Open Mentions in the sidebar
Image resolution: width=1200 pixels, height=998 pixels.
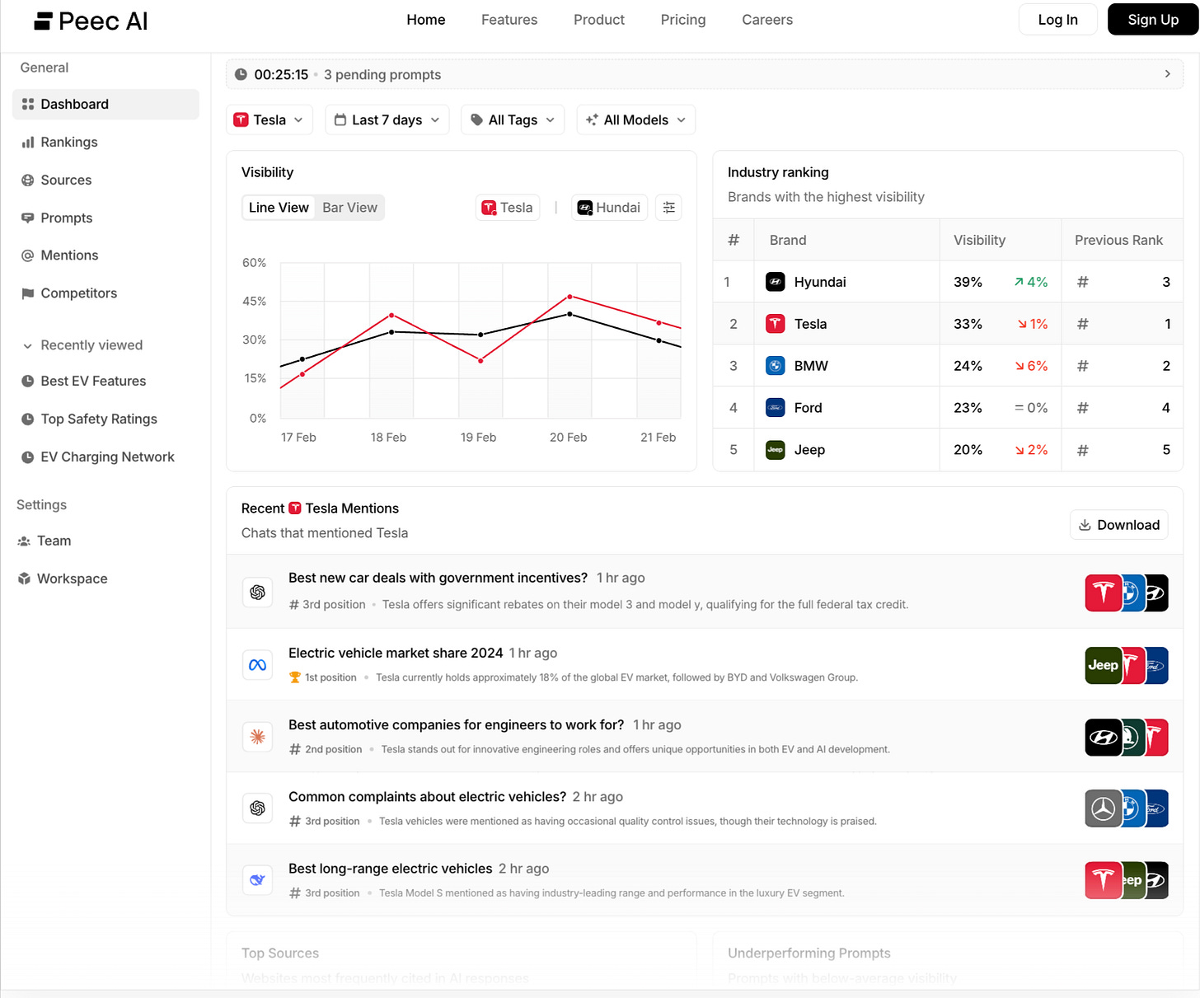(105, 255)
